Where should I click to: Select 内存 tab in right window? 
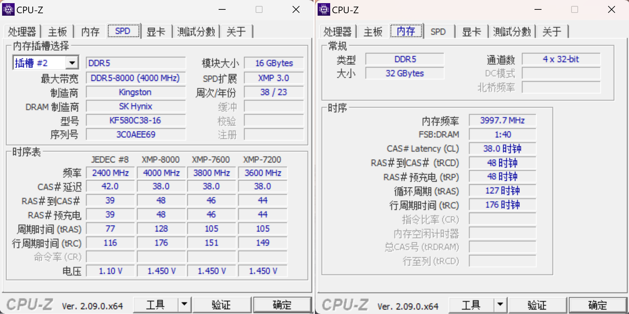406,31
